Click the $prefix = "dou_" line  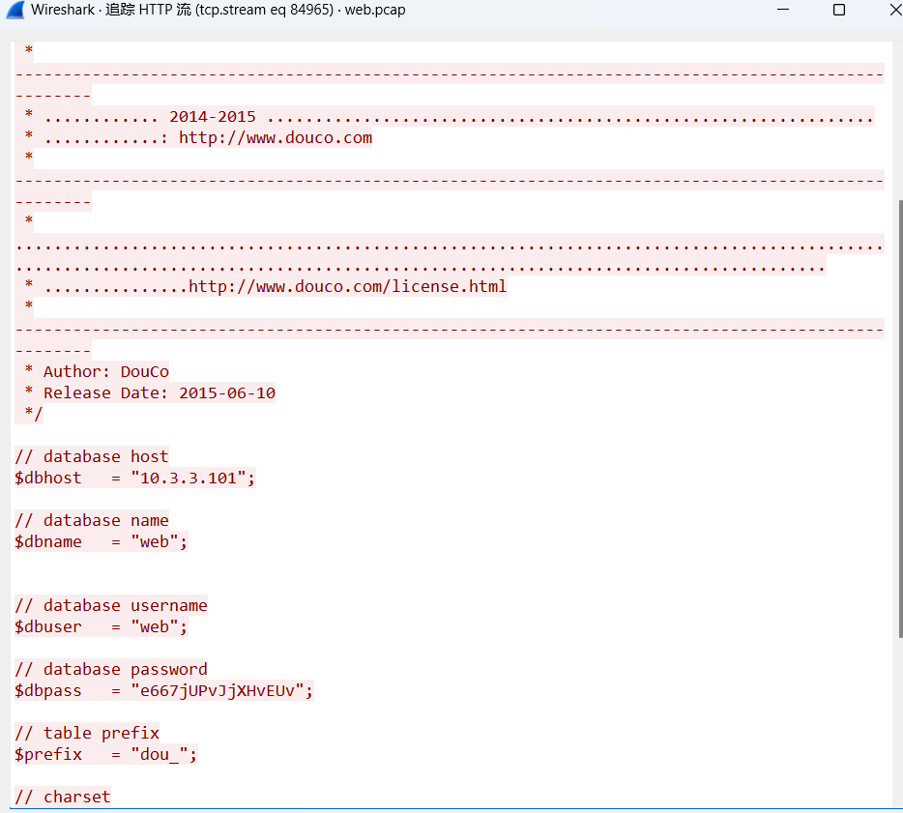click(x=106, y=754)
